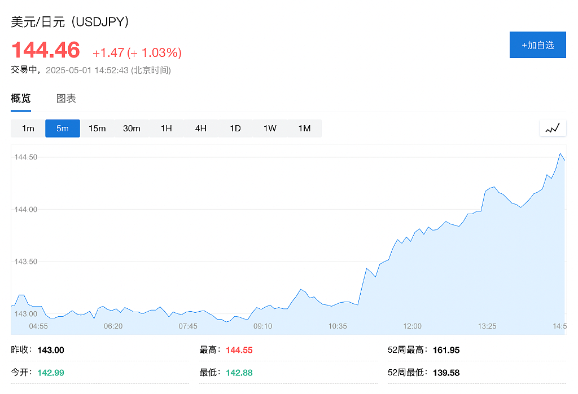This screenshot has height=394, width=578.
Task: Click the 昨收 value 143.00
Action: tap(51, 350)
